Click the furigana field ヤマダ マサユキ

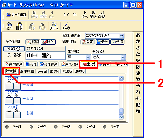(45, 49)
